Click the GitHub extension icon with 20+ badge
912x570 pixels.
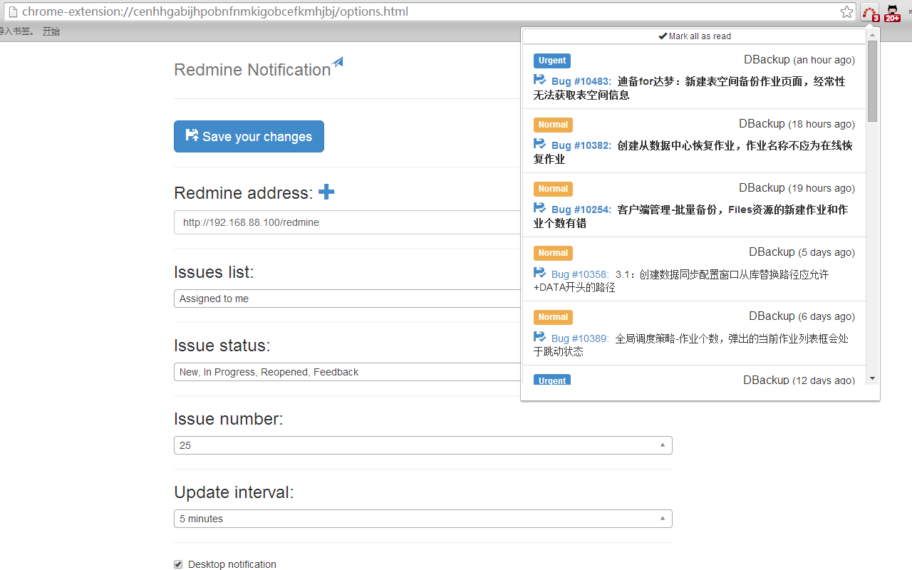[x=892, y=13]
